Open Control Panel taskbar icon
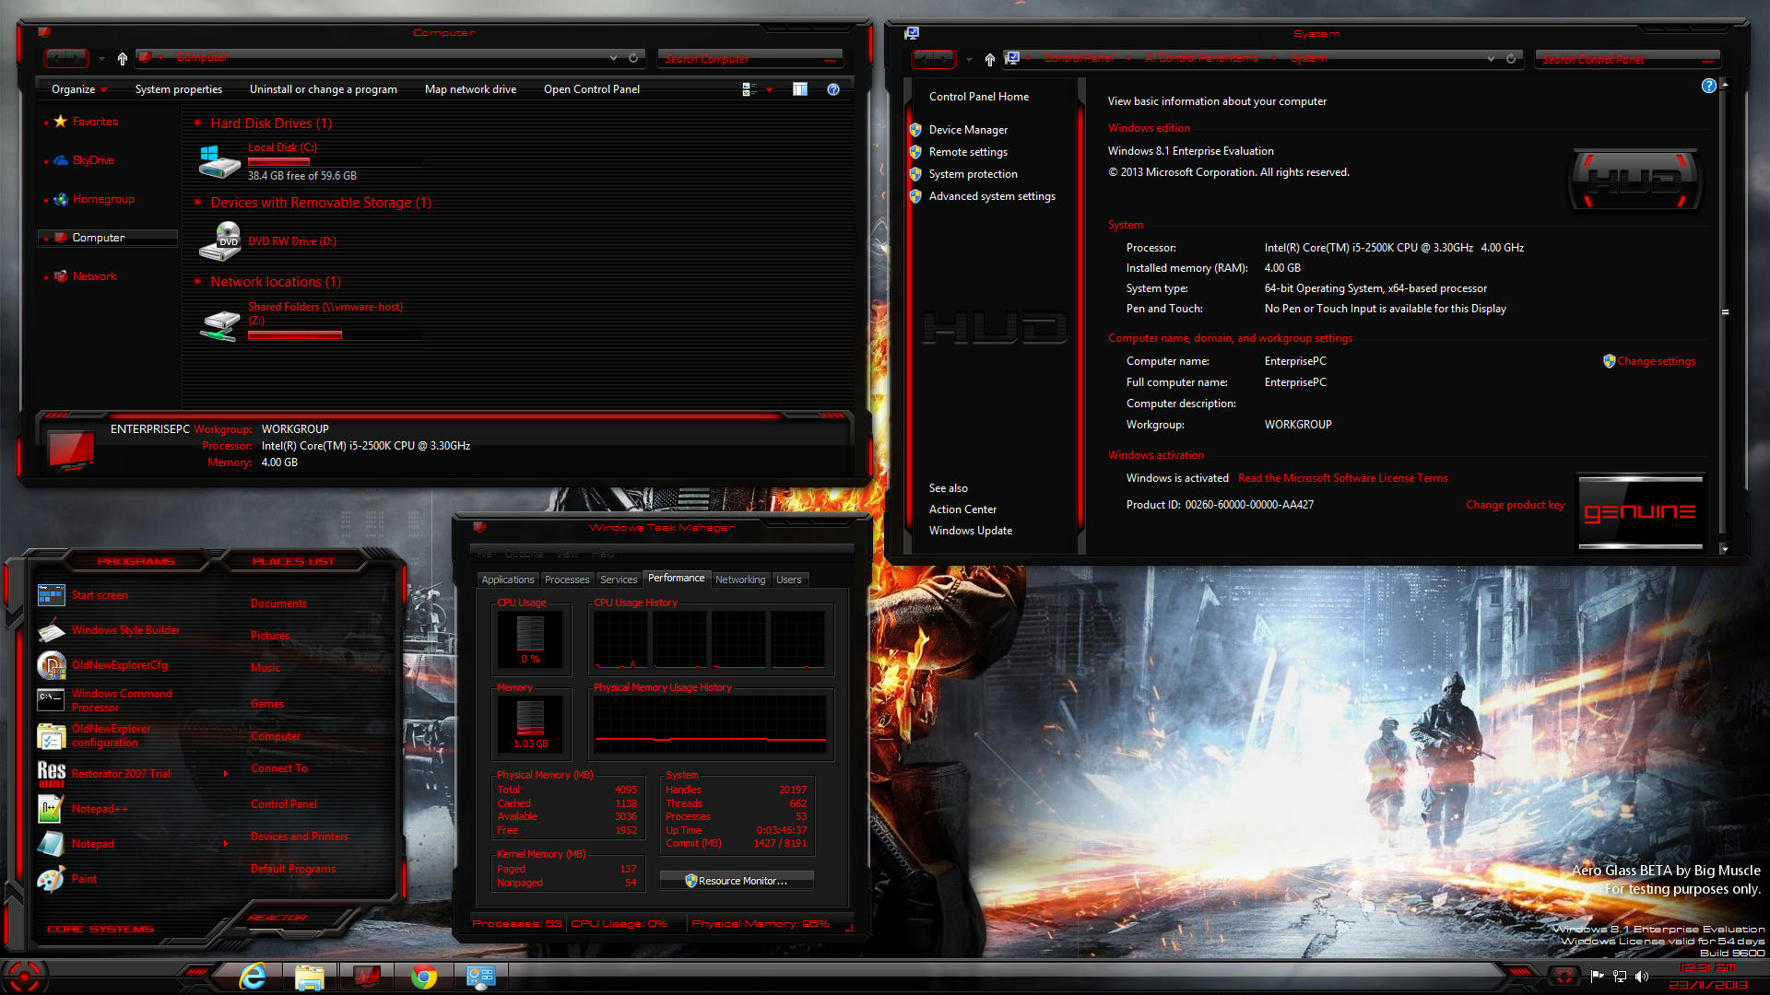Screen dimensions: 1770x995 click(480, 977)
